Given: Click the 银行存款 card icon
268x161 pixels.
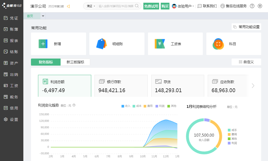Looking at the screenshot, I should tap(102, 82).
